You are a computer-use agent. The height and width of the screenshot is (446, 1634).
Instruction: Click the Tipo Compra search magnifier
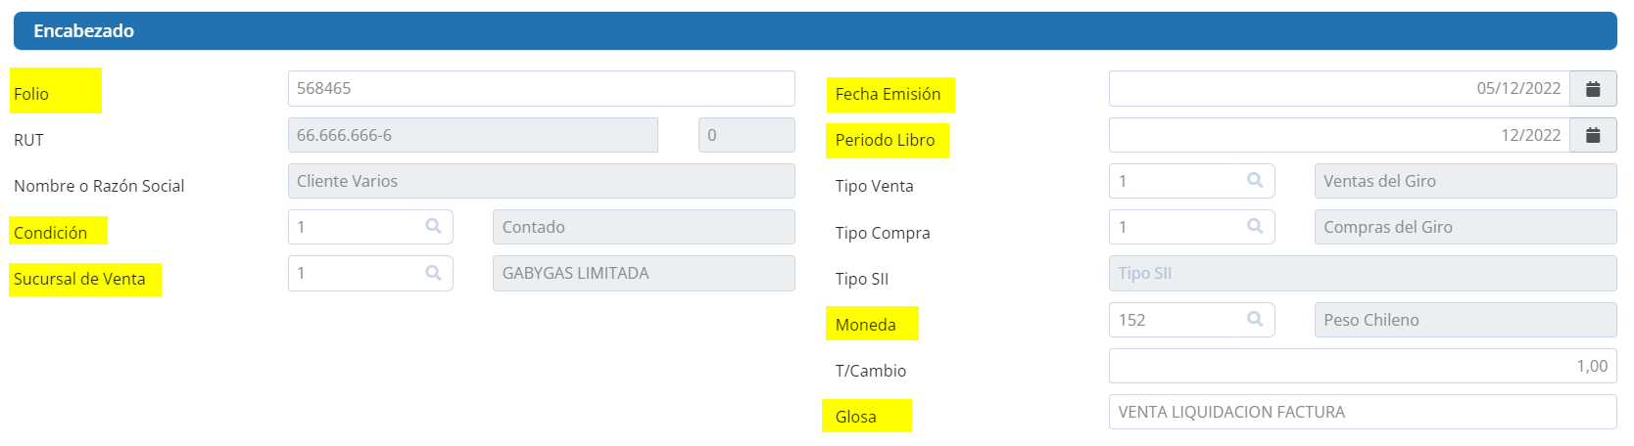1255,227
